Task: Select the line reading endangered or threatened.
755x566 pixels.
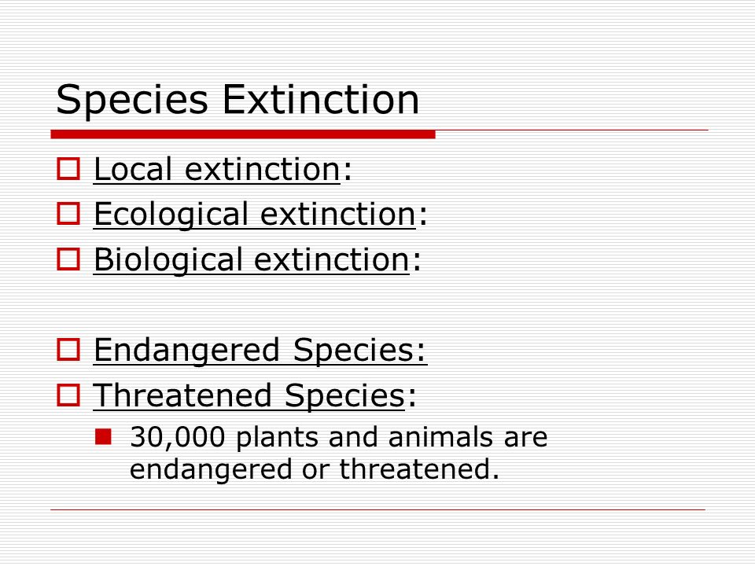Action: point(315,469)
